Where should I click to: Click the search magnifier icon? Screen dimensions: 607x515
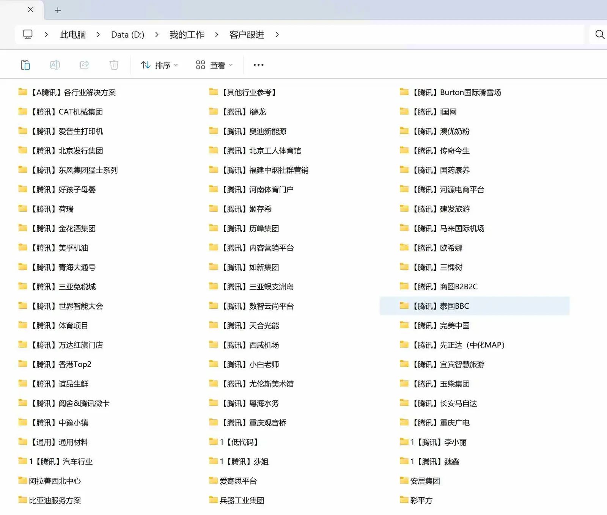pos(599,35)
